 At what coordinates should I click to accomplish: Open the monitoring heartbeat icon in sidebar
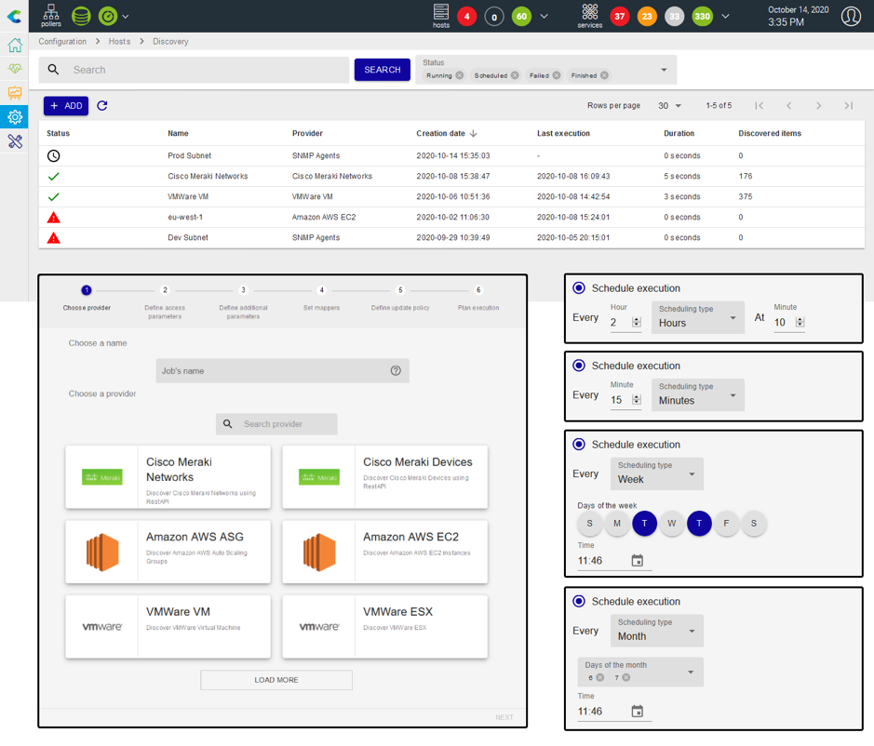coord(15,69)
